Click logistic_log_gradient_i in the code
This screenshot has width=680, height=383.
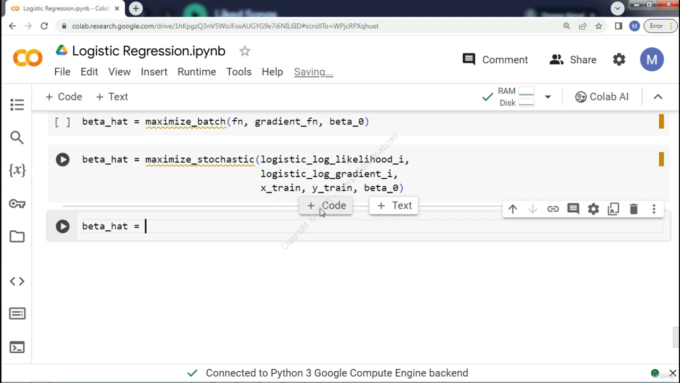326,174
